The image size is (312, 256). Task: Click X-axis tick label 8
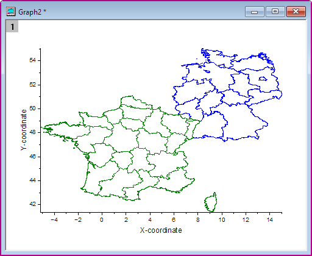tap(198, 220)
